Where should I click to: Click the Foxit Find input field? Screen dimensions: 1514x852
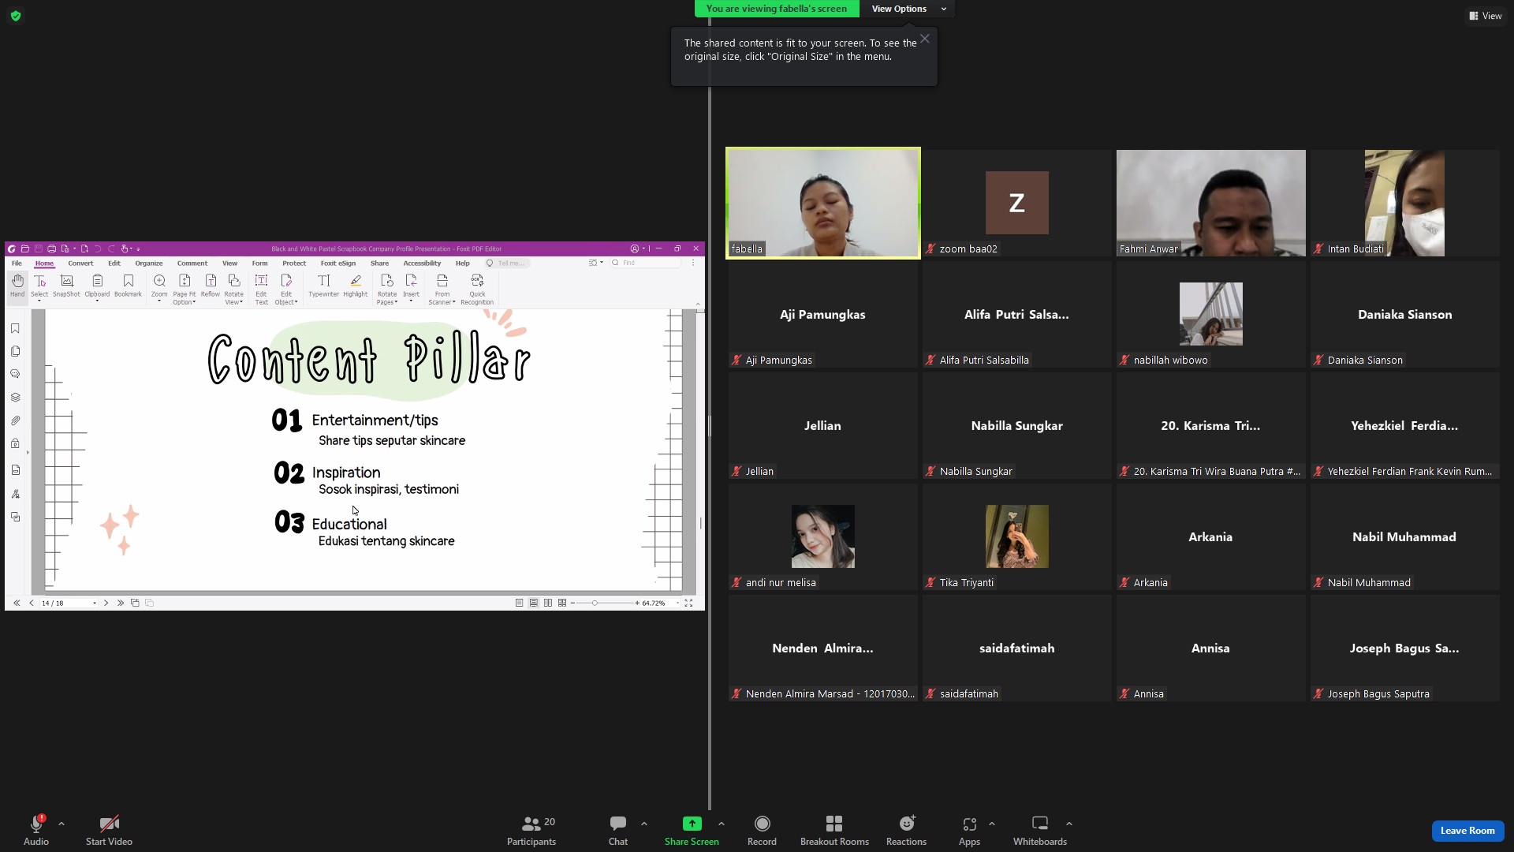pos(645,263)
